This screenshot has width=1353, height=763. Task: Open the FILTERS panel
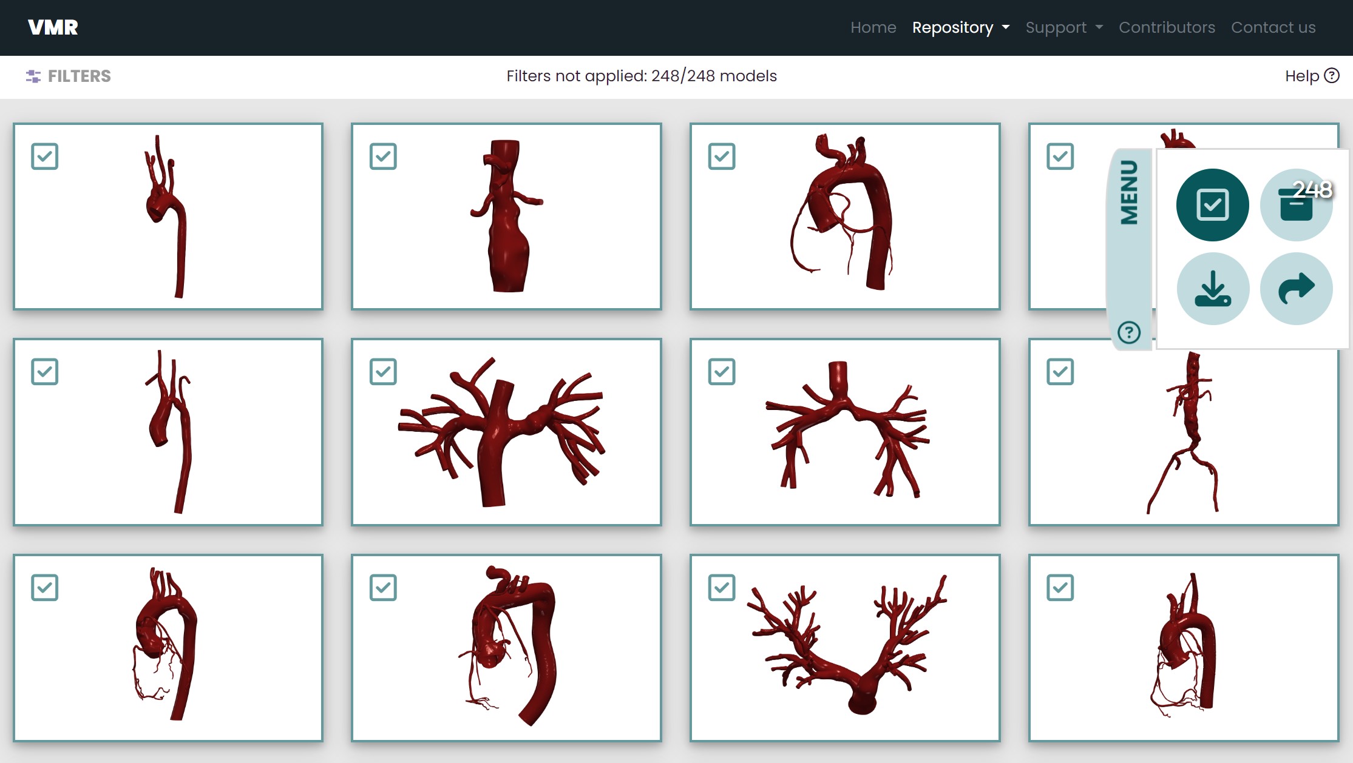[69, 76]
